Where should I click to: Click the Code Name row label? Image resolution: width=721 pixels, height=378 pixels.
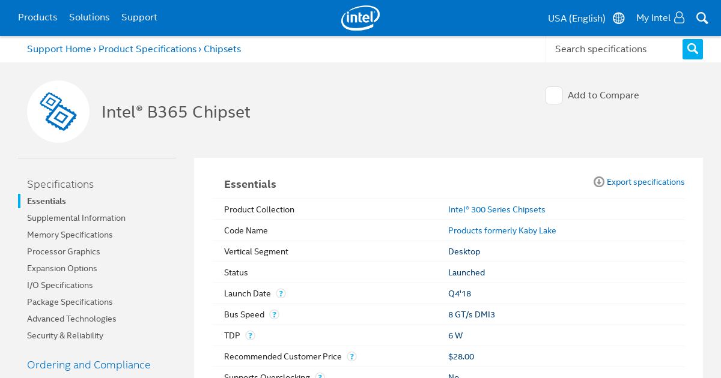(x=246, y=230)
